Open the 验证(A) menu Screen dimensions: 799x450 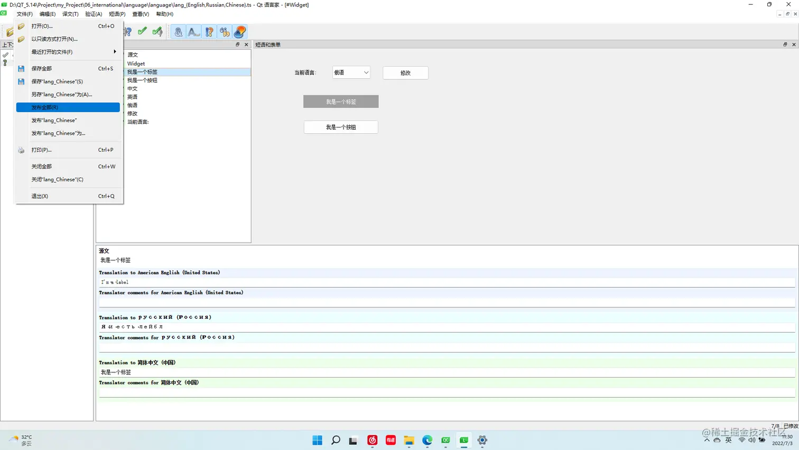coord(94,14)
